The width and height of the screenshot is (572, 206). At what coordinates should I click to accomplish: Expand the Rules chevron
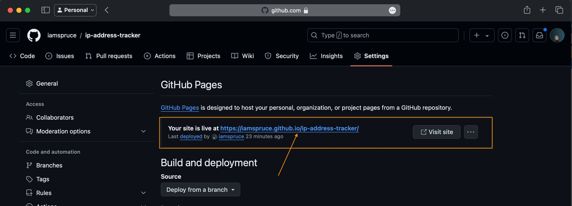144,193
